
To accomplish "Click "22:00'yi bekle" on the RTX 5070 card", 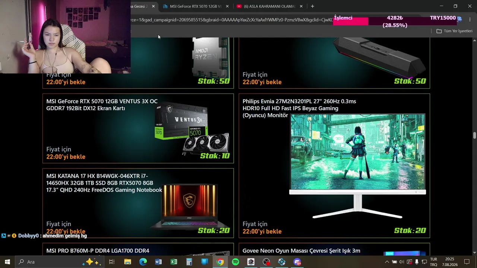I will point(66,157).
